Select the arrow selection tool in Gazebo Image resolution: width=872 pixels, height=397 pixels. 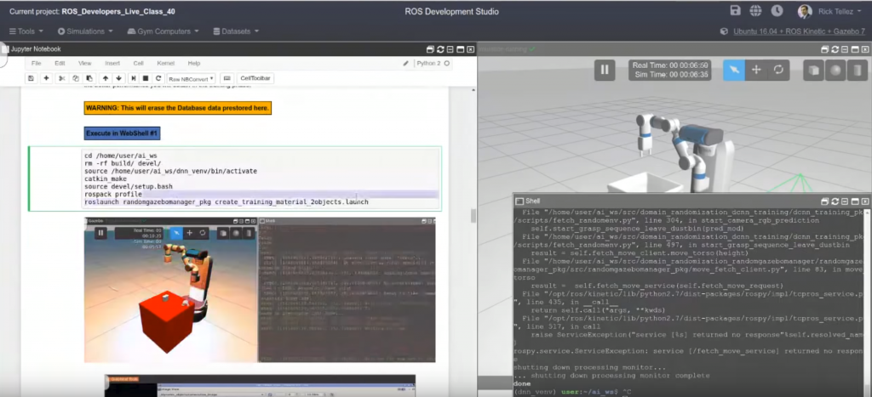(734, 70)
